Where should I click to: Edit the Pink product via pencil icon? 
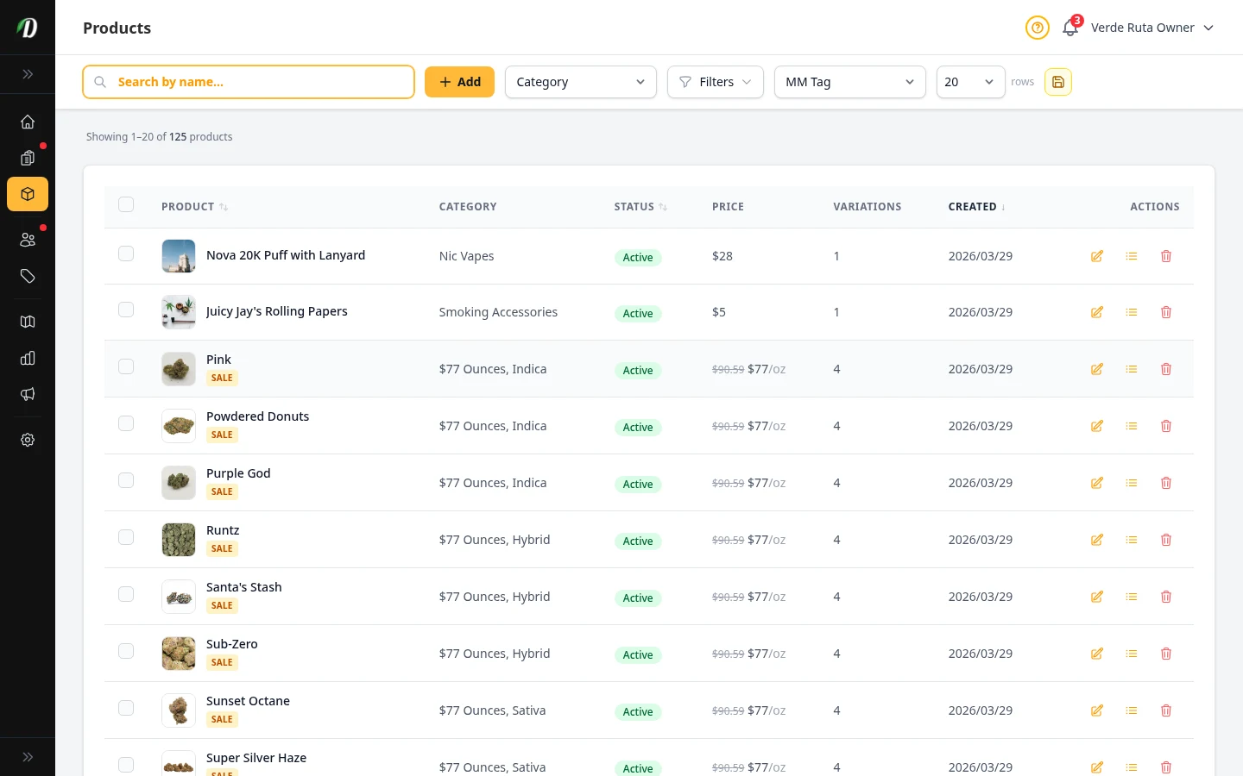point(1096,368)
